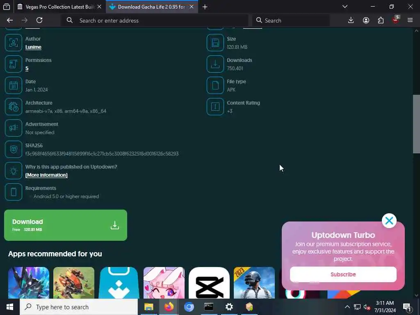420x315 pixels.
Task: Click the uBlock extension icon
Action: point(396,21)
